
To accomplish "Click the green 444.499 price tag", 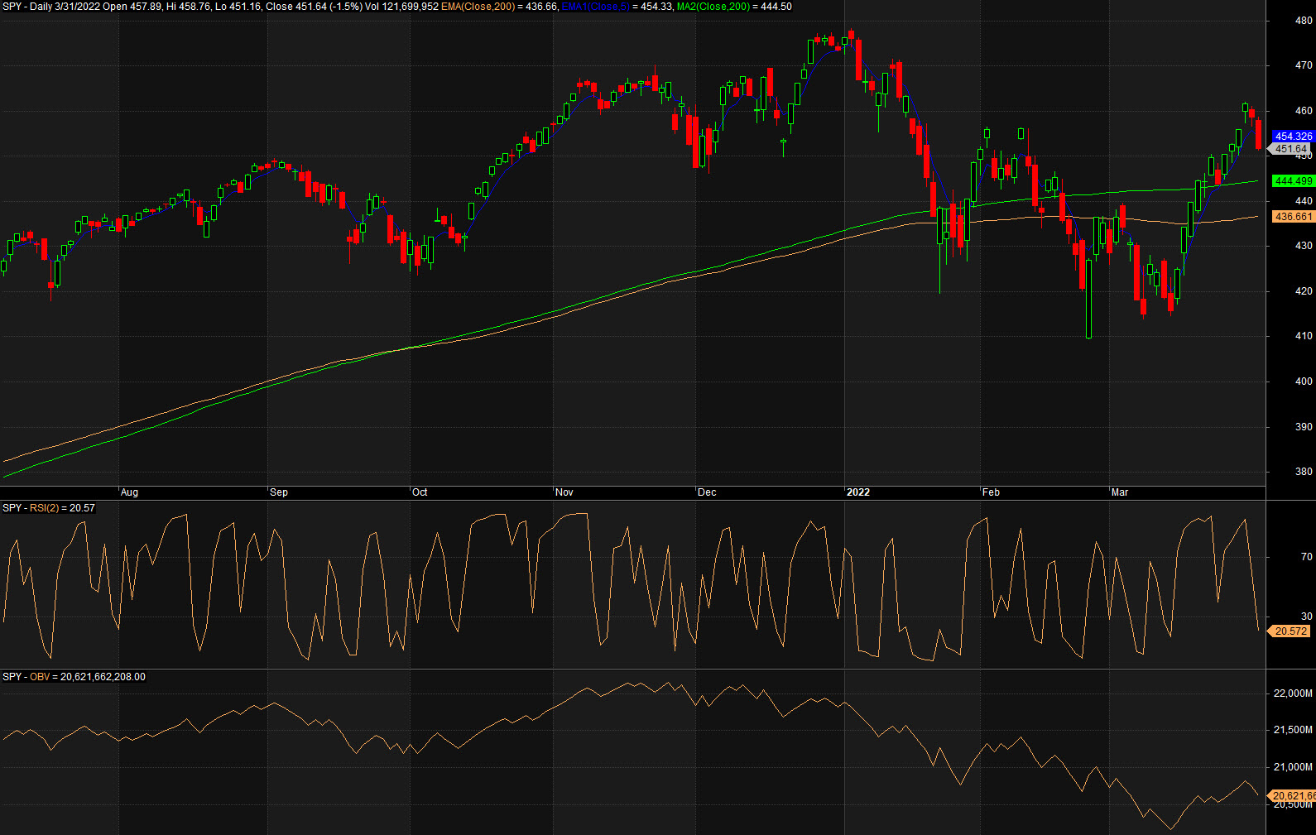I will pyautogui.click(x=1293, y=181).
